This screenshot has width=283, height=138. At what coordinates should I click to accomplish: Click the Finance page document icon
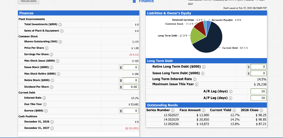click(x=134, y=1)
